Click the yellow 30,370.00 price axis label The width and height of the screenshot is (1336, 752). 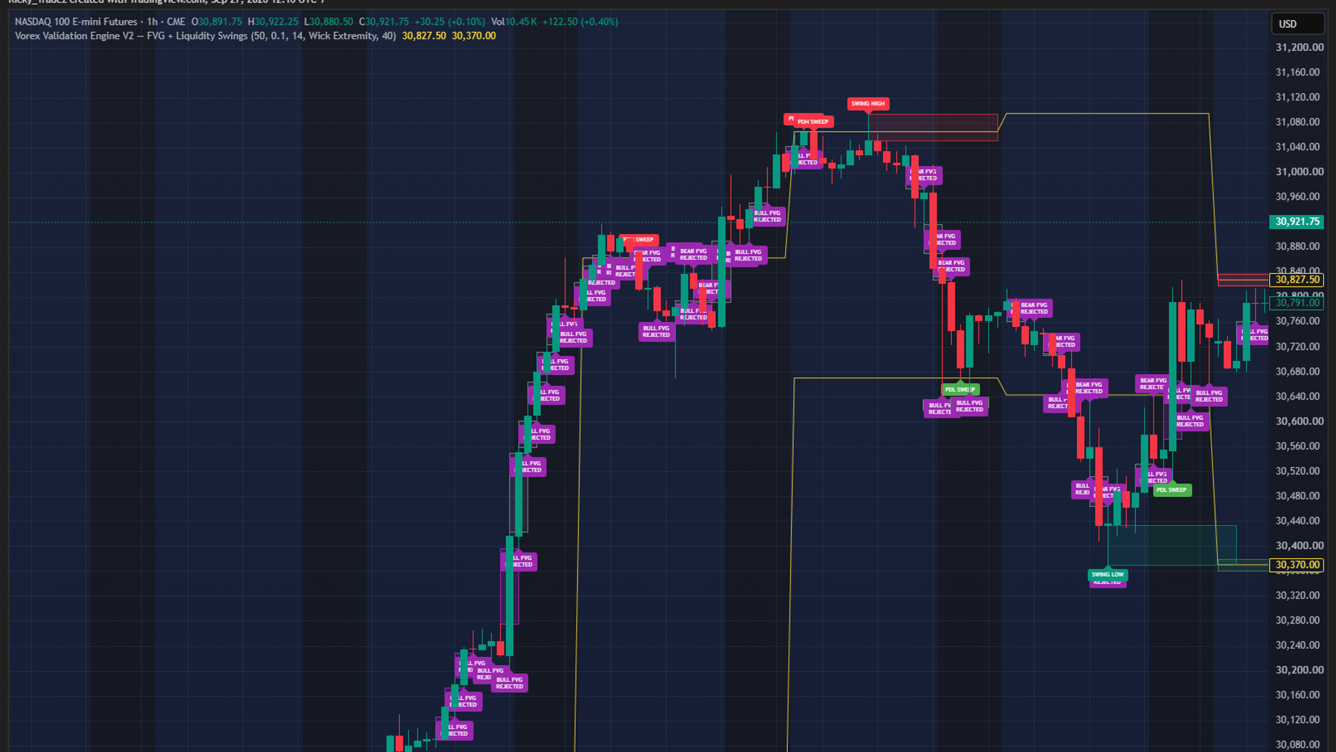coord(1297,565)
